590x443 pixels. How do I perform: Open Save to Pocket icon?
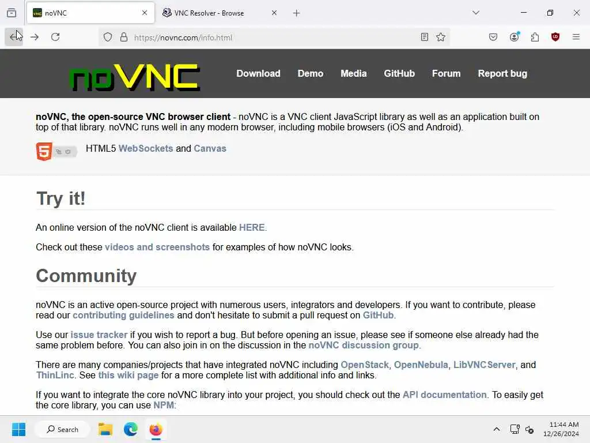pos(493,37)
